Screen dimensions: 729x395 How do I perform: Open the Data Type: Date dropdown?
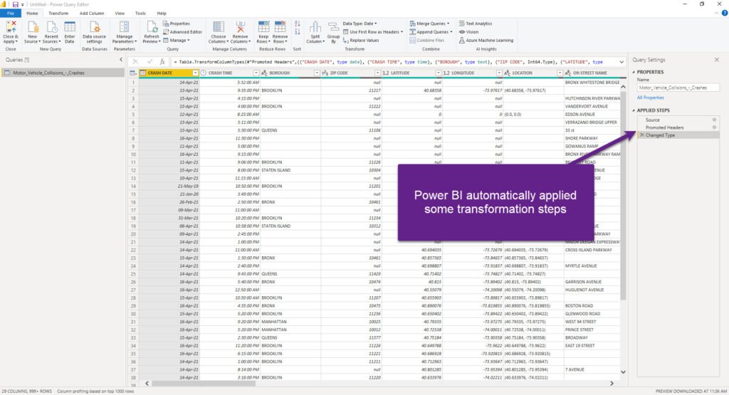pos(360,23)
